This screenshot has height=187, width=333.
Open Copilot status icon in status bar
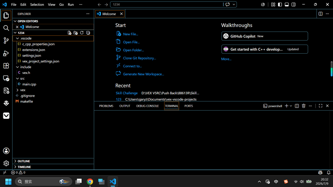[x=320, y=173]
